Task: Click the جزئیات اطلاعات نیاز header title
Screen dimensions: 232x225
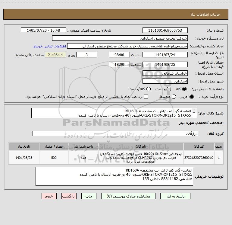Action: 205,14
